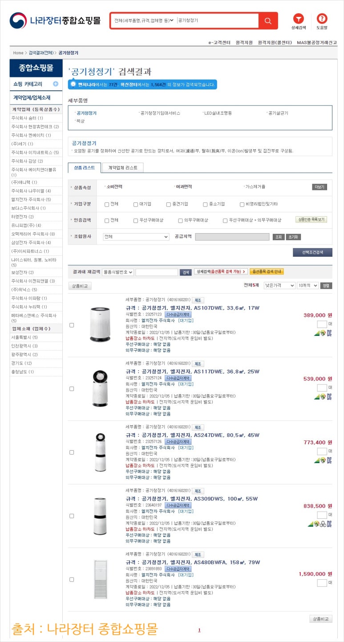Viewport: 344px width, 642px height.
Task: Click 제조 badge on the AS480BWFA item
Action: 198,554
